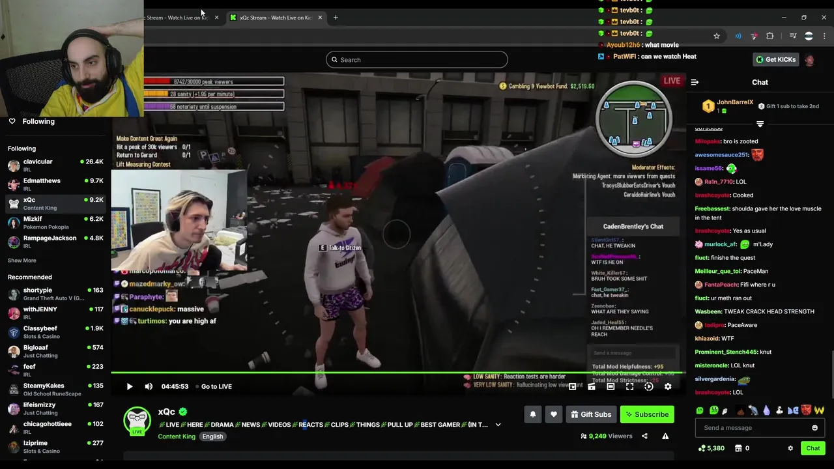Open SteamyKakes Old School RuneScape channel
The width and height of the screenshot is (834, 469).
click(55, 390)
